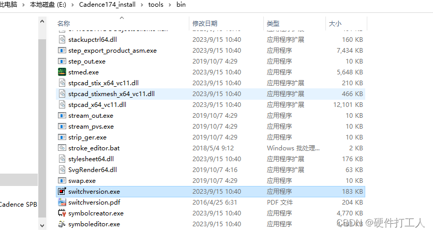Select the symboleditor.exe gear icon
This screenshot has height=233, width=433.
tap(62, 224)
